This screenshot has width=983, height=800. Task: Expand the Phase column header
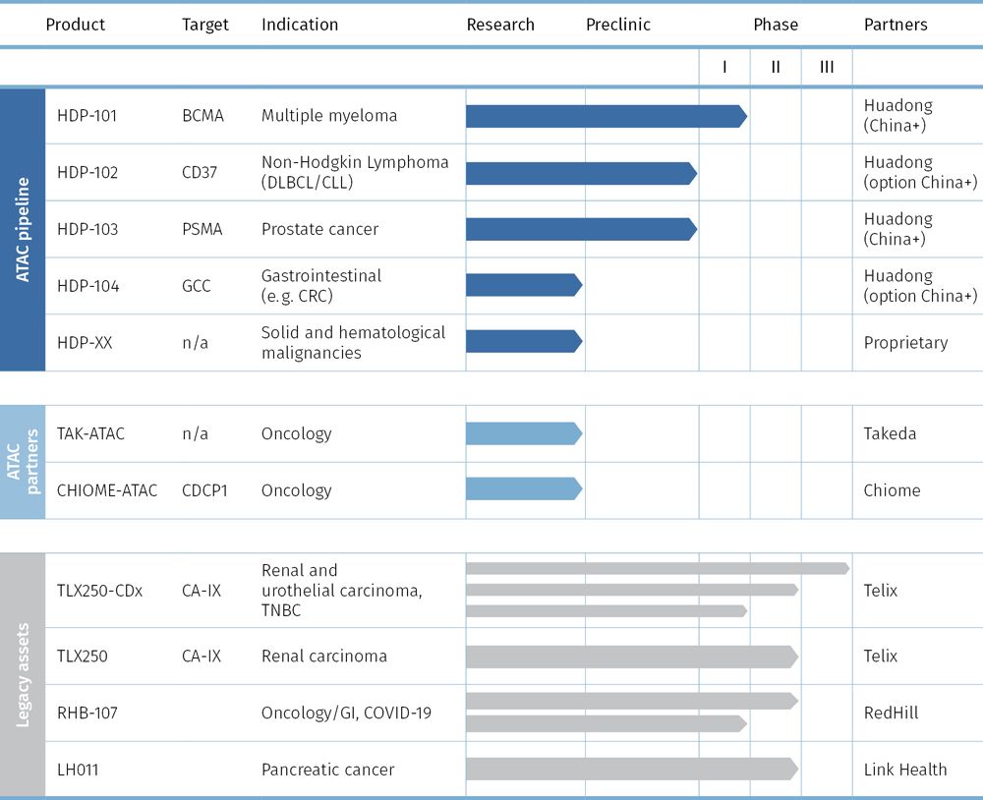click(776, 25)
